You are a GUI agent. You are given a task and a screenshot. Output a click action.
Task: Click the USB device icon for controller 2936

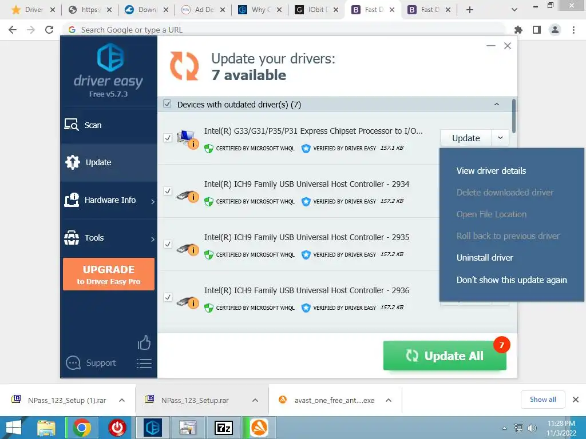click(187, 302)
